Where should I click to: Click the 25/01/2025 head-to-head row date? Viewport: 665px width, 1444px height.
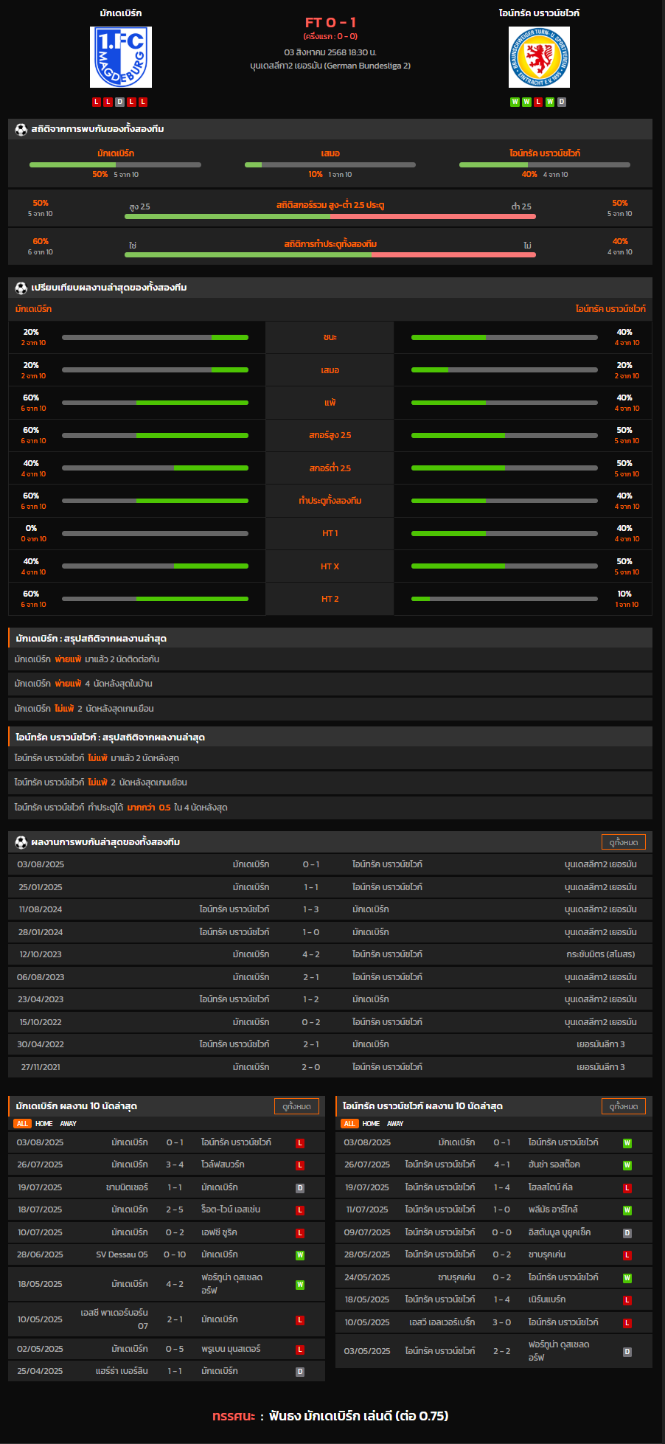[x=41, y=887]
